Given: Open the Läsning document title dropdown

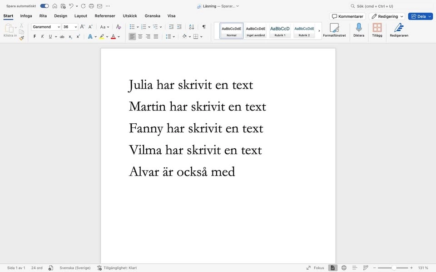Looking at the screenshot, I should point(238,6).
